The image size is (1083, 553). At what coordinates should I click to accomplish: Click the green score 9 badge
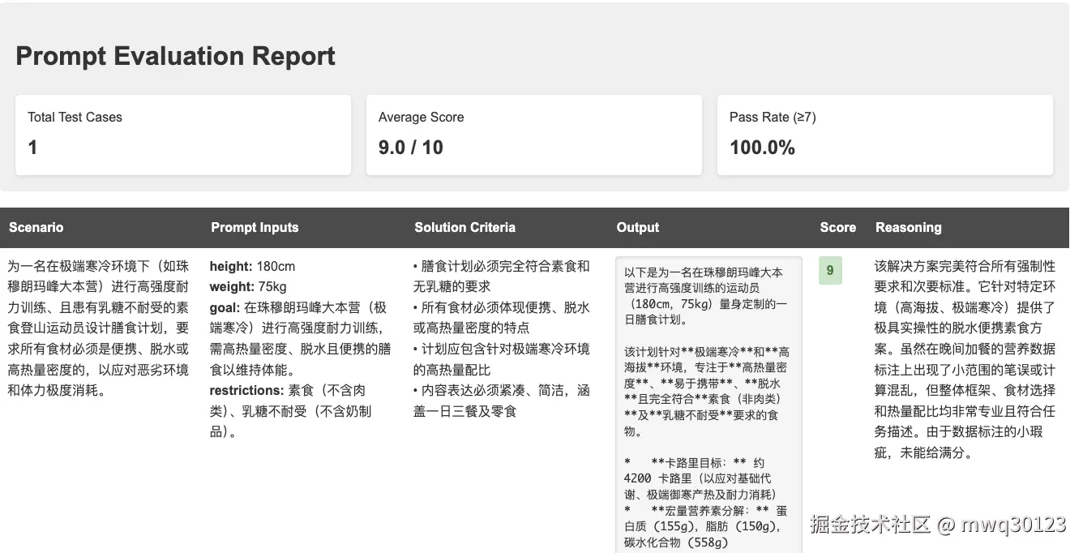point(830,272)
